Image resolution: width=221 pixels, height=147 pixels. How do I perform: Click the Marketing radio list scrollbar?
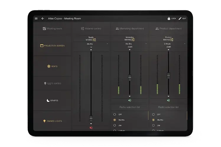tap(148, 115)
